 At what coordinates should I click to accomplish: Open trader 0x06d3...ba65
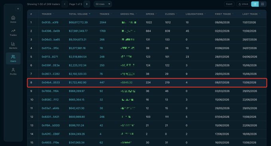(x=51, y=39)
